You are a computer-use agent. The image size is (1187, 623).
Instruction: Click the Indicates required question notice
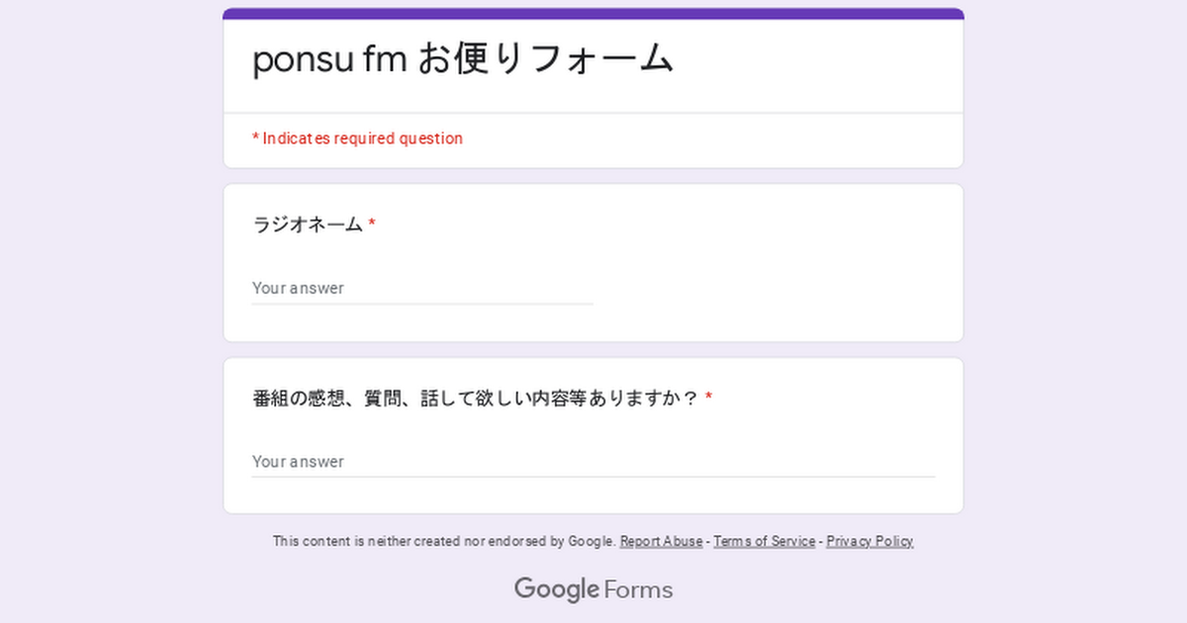357,138
